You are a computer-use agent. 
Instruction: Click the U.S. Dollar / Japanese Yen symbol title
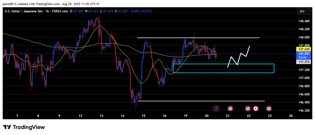pyautogui.click(x=26, y=11)
